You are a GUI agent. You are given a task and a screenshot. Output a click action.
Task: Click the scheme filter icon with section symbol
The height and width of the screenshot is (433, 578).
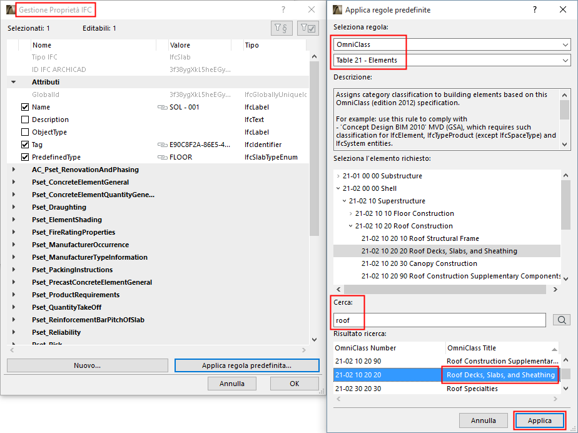pos(281,28)
